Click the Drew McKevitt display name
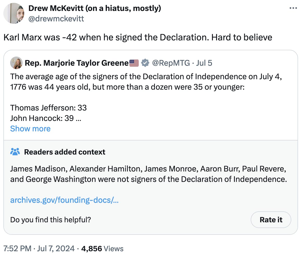This screenshot has width=303, height=258. coord(95,8)
